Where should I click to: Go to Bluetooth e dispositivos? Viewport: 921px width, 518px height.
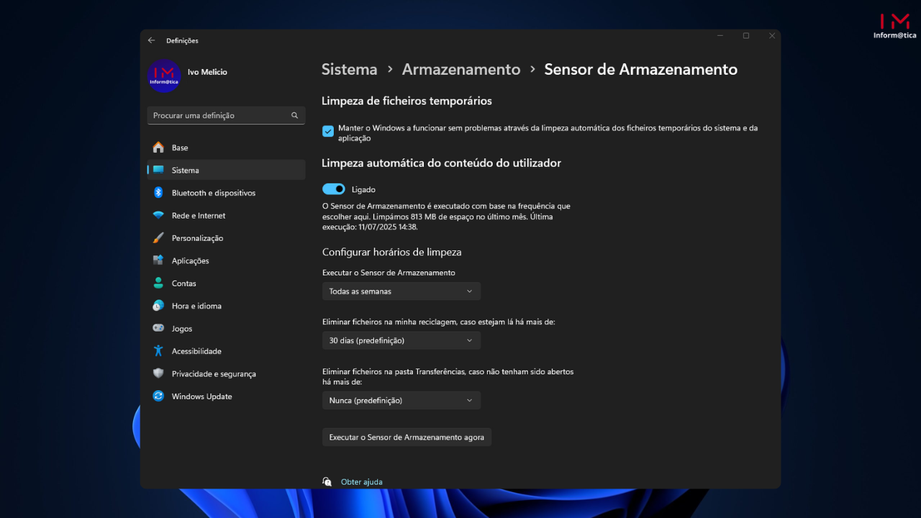point(226,193)
